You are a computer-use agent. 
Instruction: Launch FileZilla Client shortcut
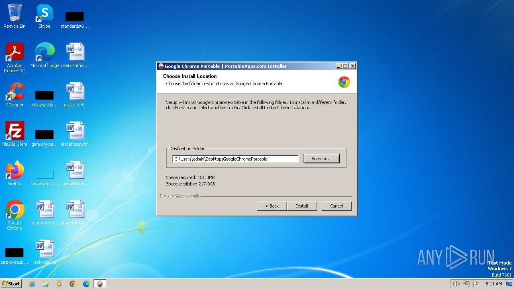tap(14, 134)
